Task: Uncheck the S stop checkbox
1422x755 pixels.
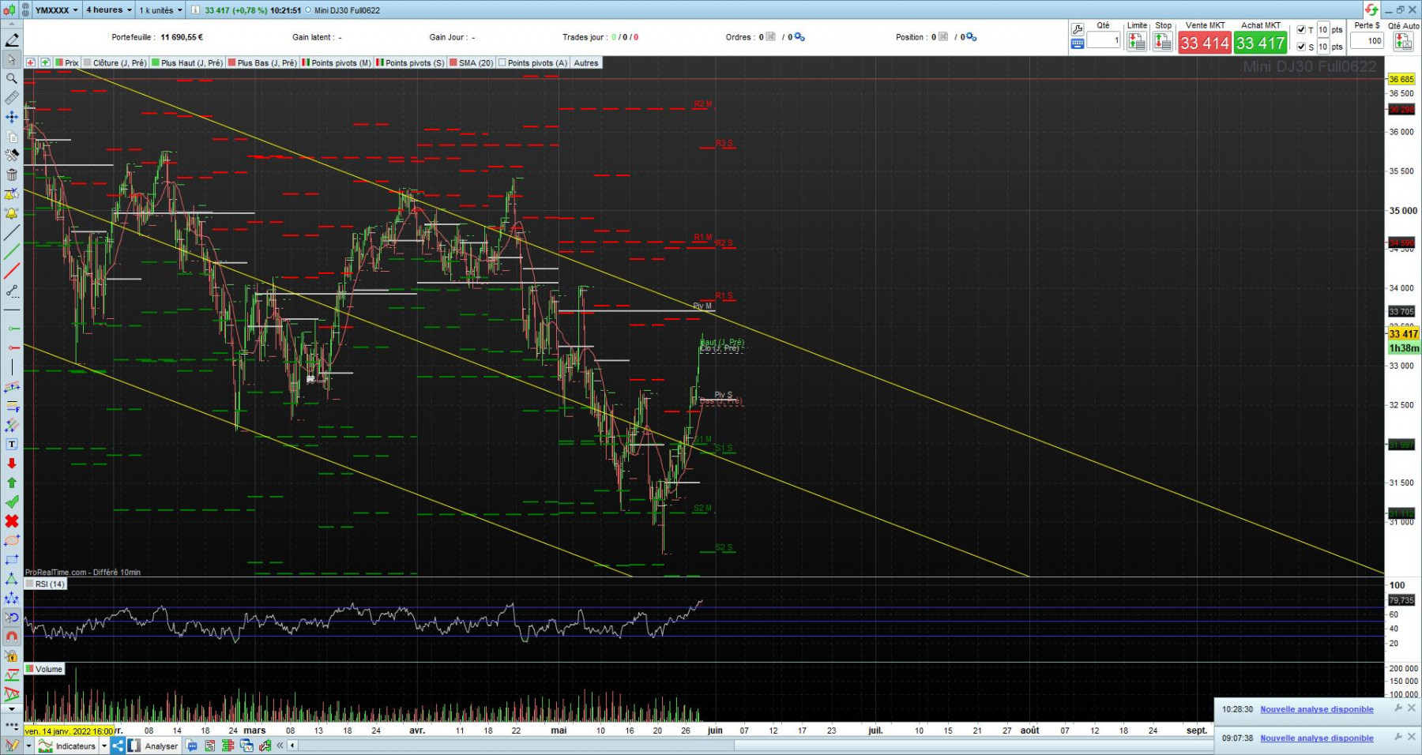Action: coord(1301,47)
